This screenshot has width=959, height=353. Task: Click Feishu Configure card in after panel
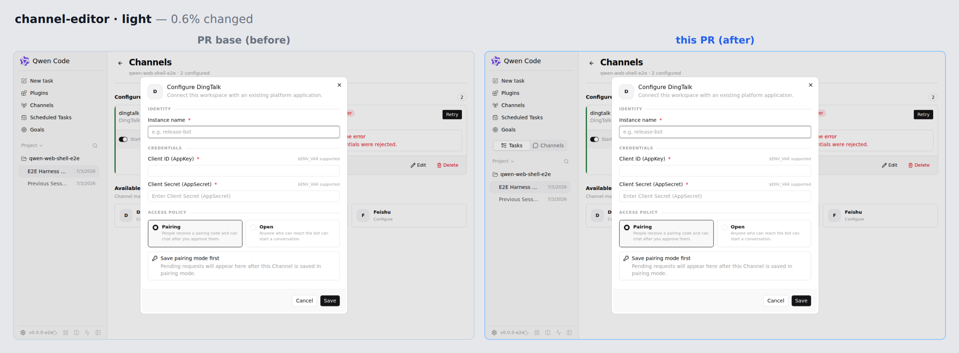880,215
